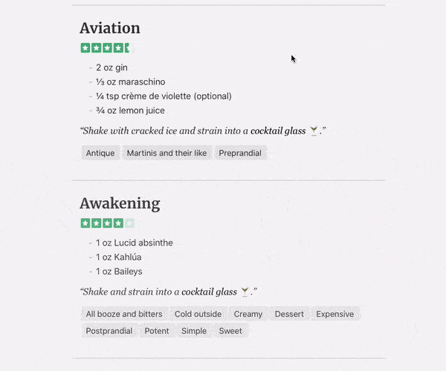Choose the Preprandial tag
Viewport: 446px width, 371px height.
click(x=240, y=153)
